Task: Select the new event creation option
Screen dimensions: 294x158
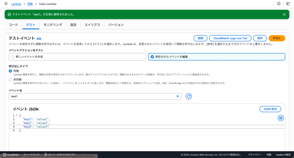Action: tap(77, 57)
